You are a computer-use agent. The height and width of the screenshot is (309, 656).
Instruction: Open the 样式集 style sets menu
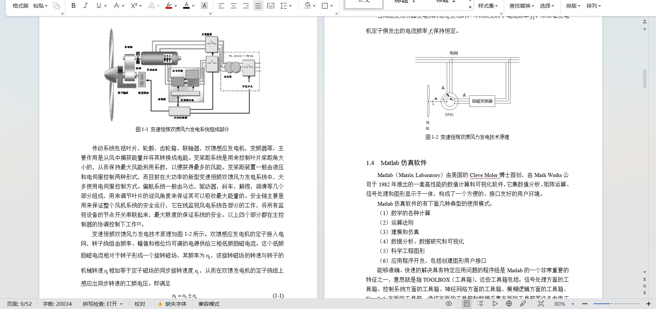[488, 6]
